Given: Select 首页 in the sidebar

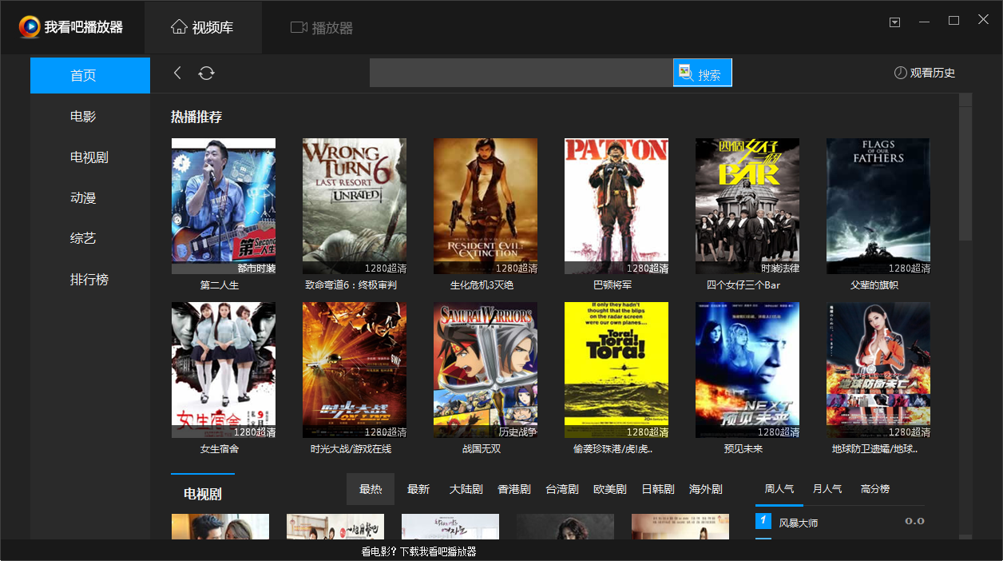Looking at the screenshot, I should point(90,75).
